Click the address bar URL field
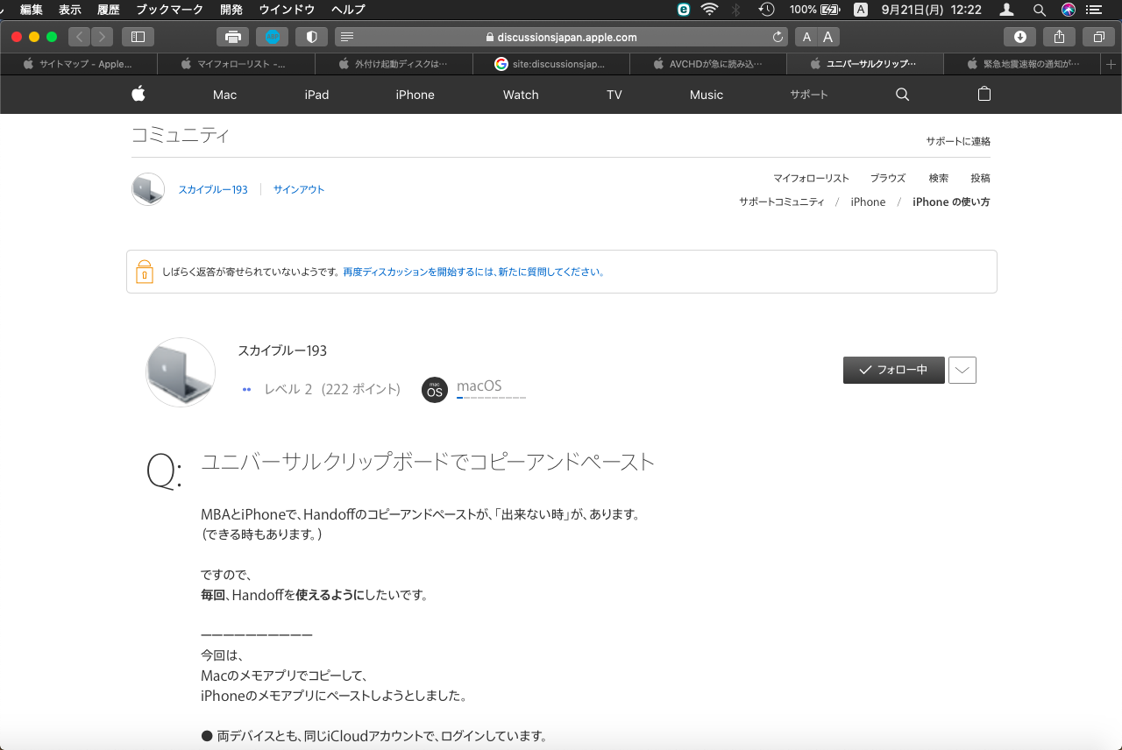The image size is (1122, 750). pyautogui.click(x=562, y=37)
